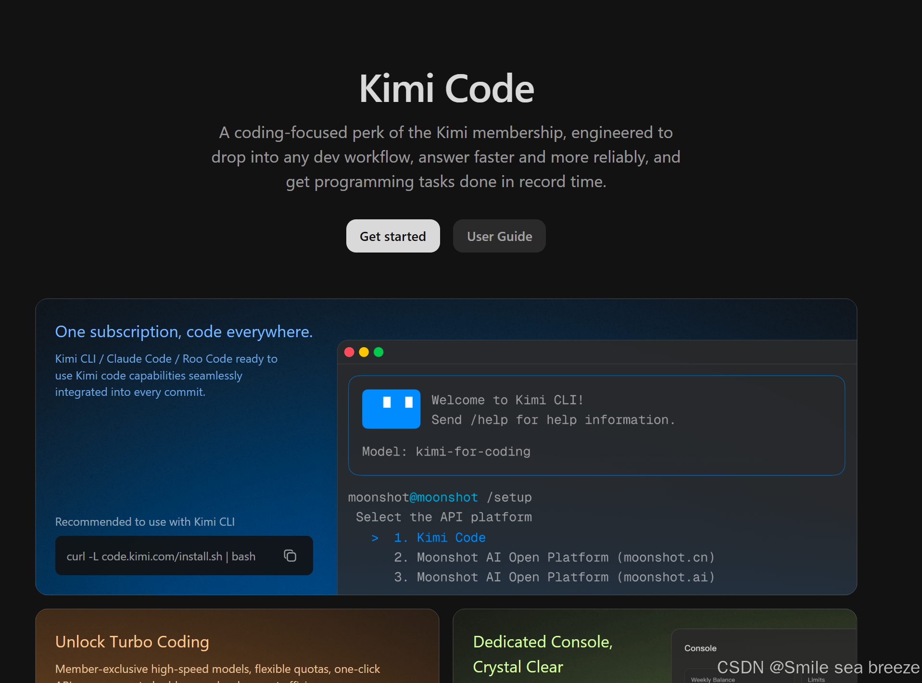Select Moonshot AI Open Platform (moonshot.ai) option
The height and width of the screenshot is (683, 922).
point(554,577)
